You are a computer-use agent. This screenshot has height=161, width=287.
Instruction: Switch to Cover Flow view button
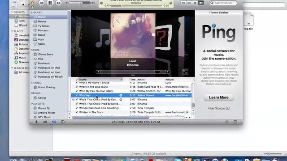(201, 3)
